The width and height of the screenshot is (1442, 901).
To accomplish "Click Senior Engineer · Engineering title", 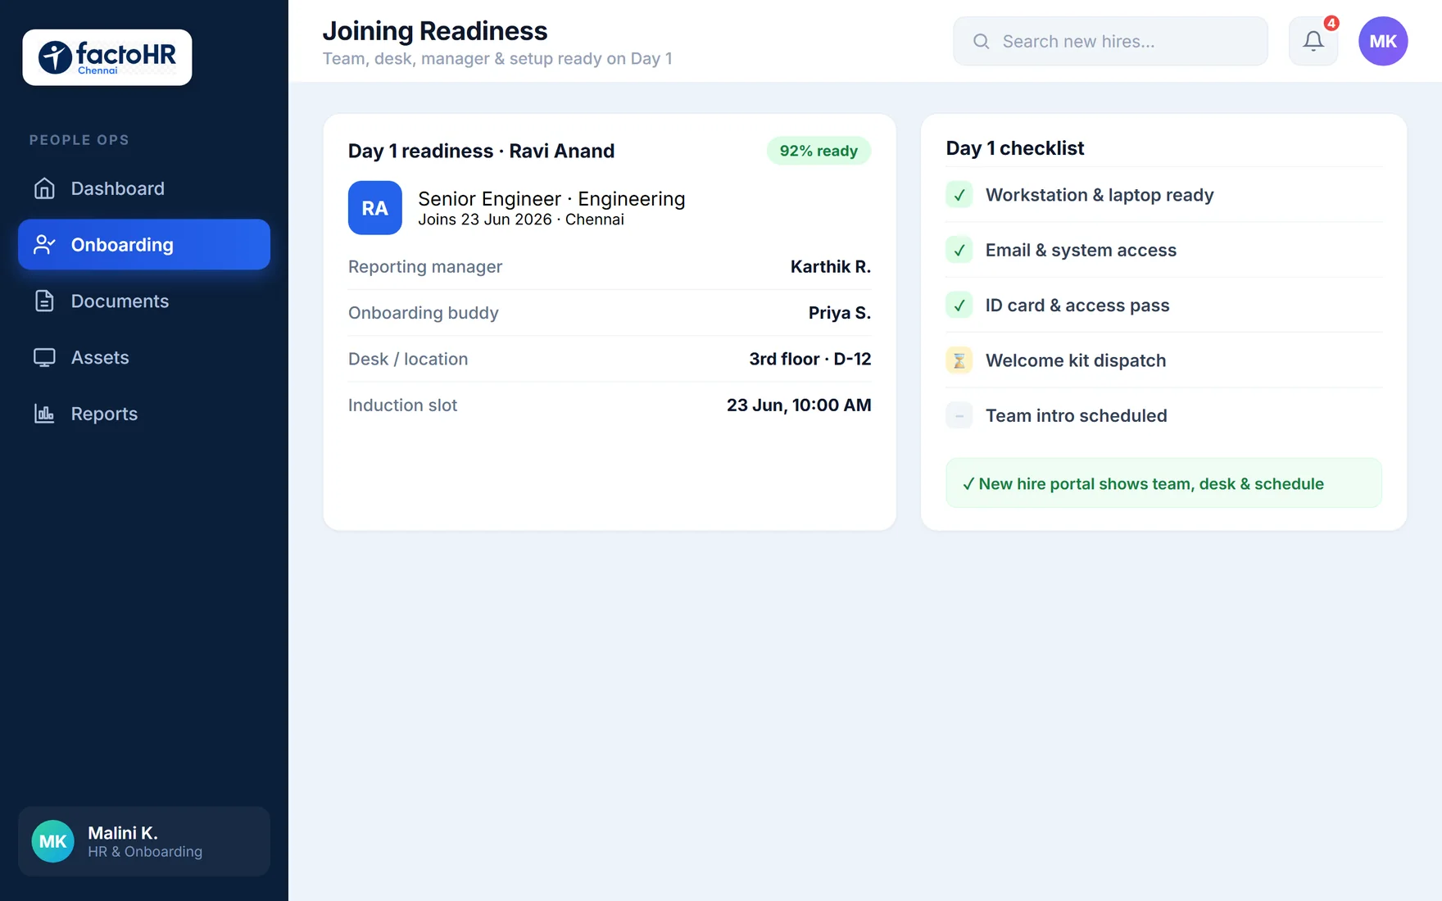I will tap(551, 199).
